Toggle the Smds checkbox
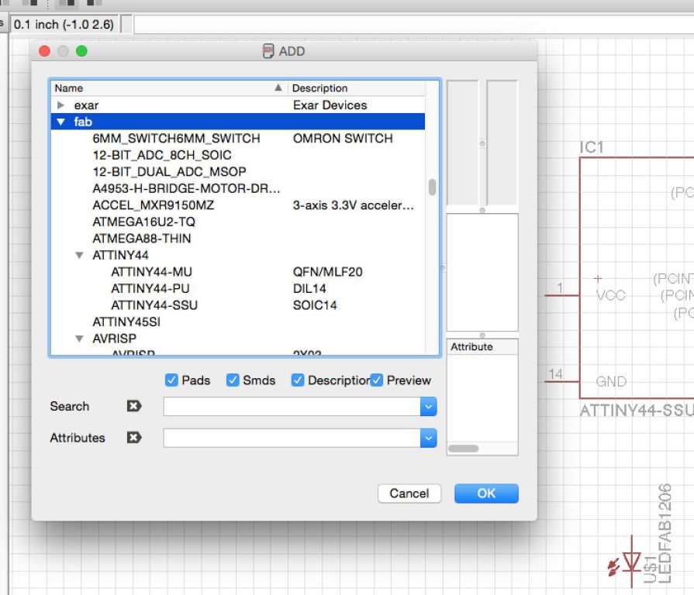The image size is (694, 595). point(233,380)
